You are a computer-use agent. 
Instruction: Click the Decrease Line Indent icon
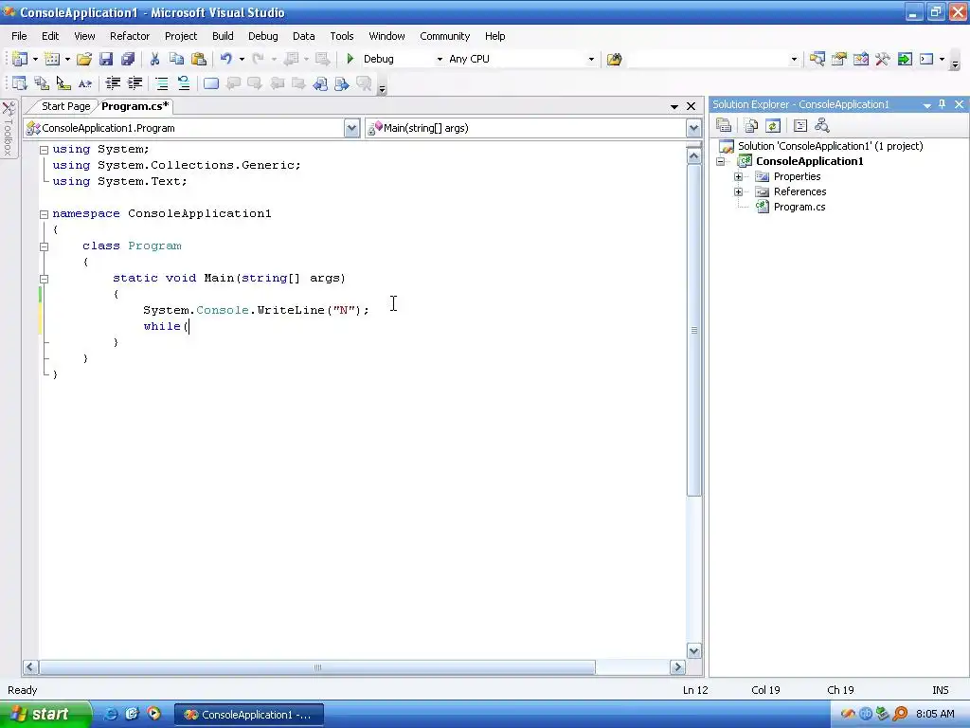pyautogui.click(x=113, y=83)
